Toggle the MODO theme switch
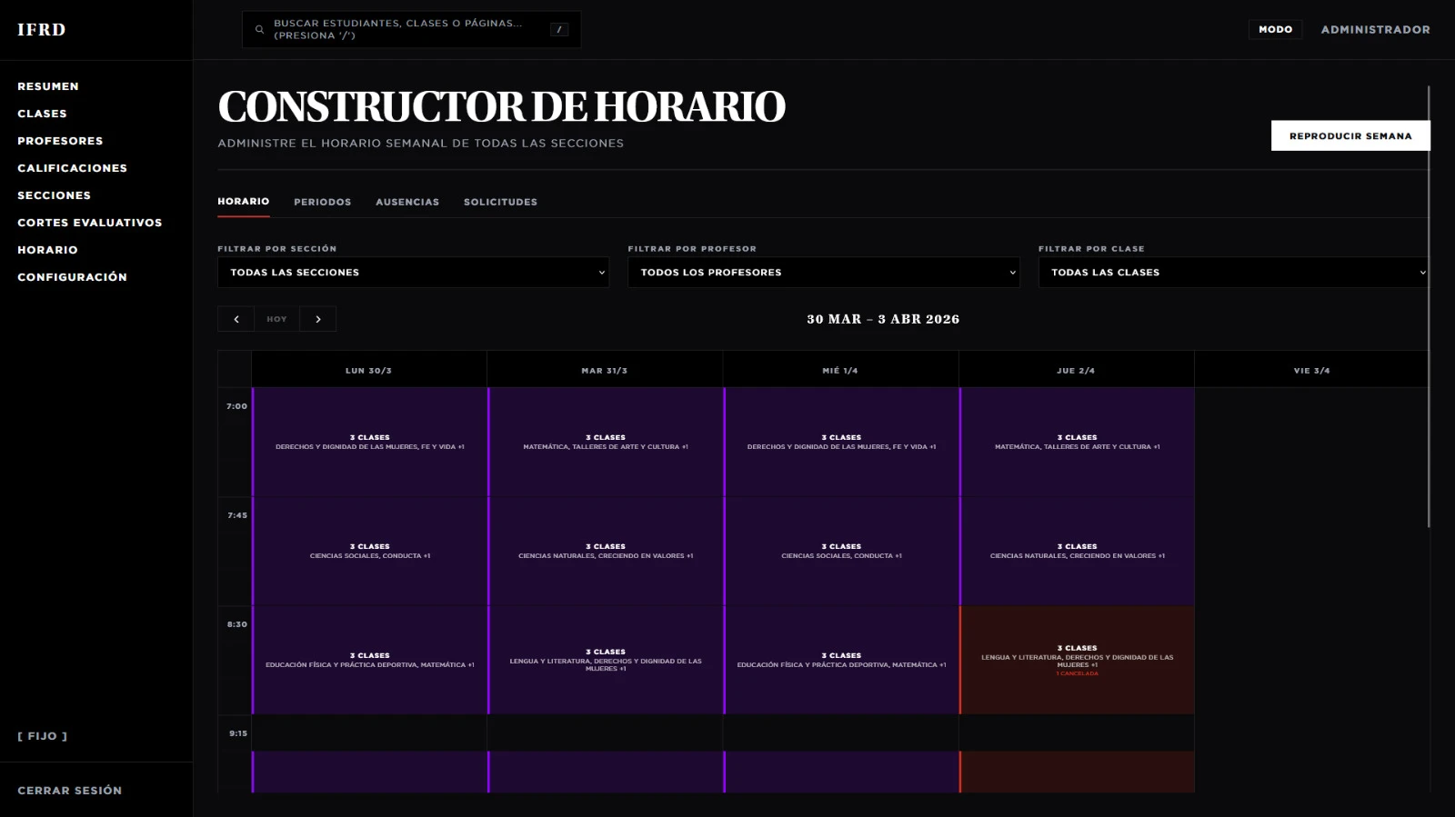Viewport: 1455px width, 817px height. click(x=1275, y=30)
